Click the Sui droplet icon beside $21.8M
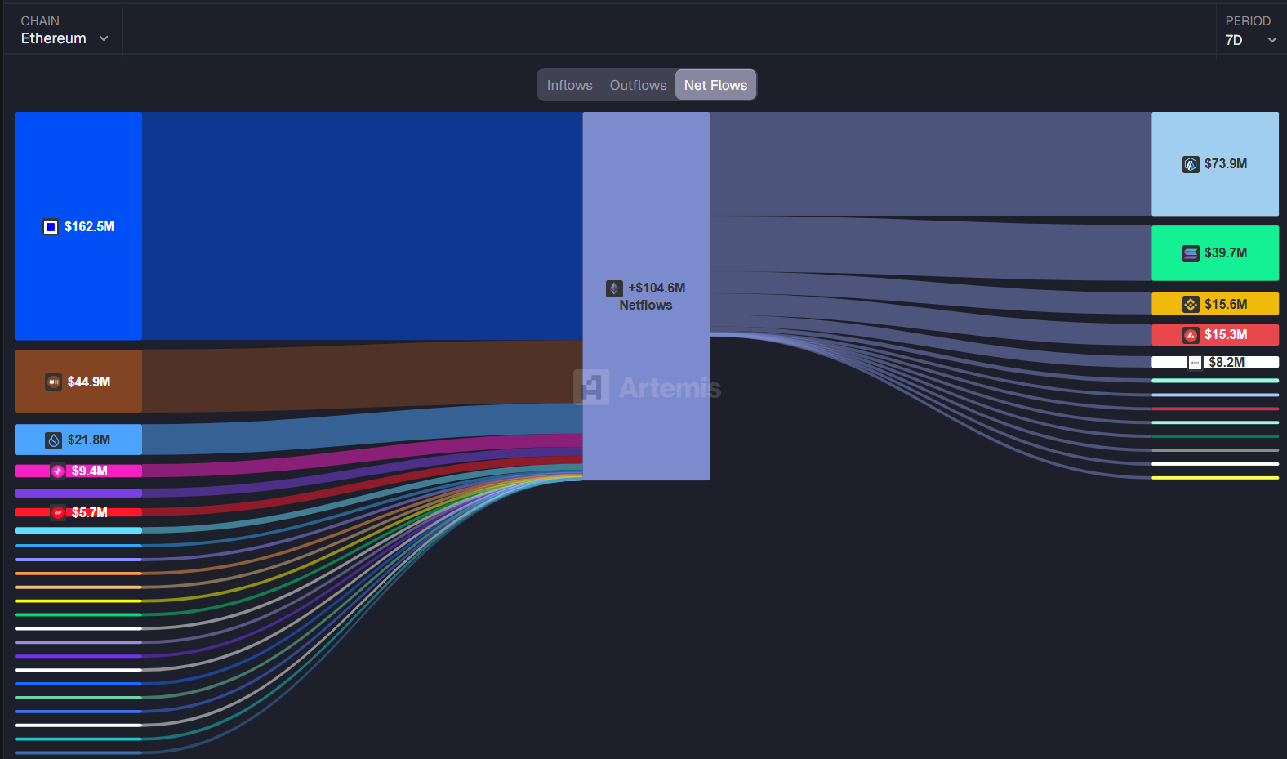This screenshot has width=1287, height=759. click(54, 440)
